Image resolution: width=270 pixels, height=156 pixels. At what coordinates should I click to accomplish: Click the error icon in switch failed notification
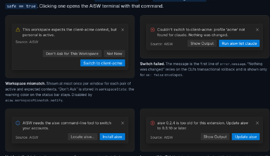pos(153,30)
